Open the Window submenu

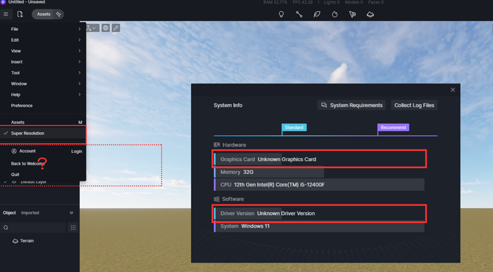pyautogui.click(x=43, y=84)
